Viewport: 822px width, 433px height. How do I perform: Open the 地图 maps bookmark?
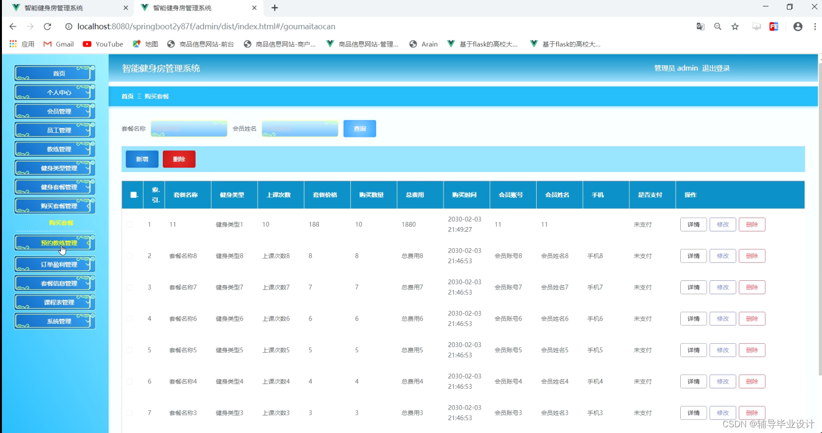pyautogui.click(x=145, y=44)
